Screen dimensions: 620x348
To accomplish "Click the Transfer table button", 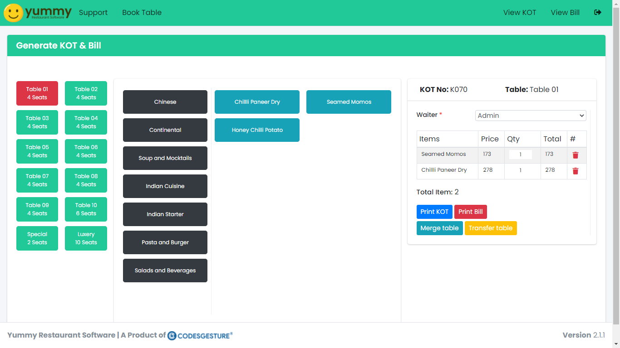I will pyautogui.click(x=490, y=228).
